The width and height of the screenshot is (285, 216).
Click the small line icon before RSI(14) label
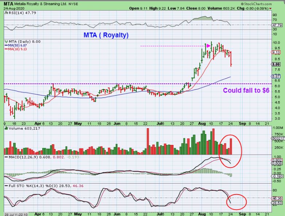click(x=6, y=13)
